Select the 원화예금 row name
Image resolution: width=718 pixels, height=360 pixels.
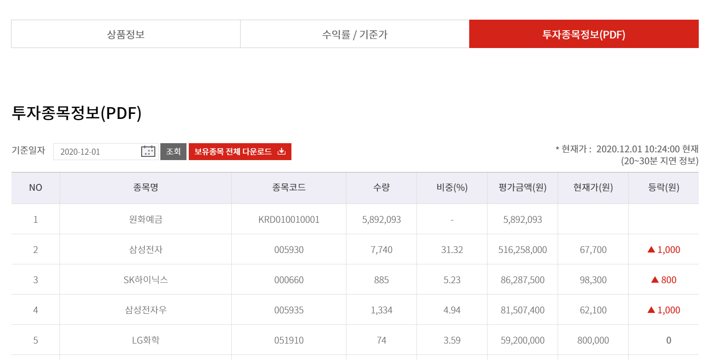146,220
